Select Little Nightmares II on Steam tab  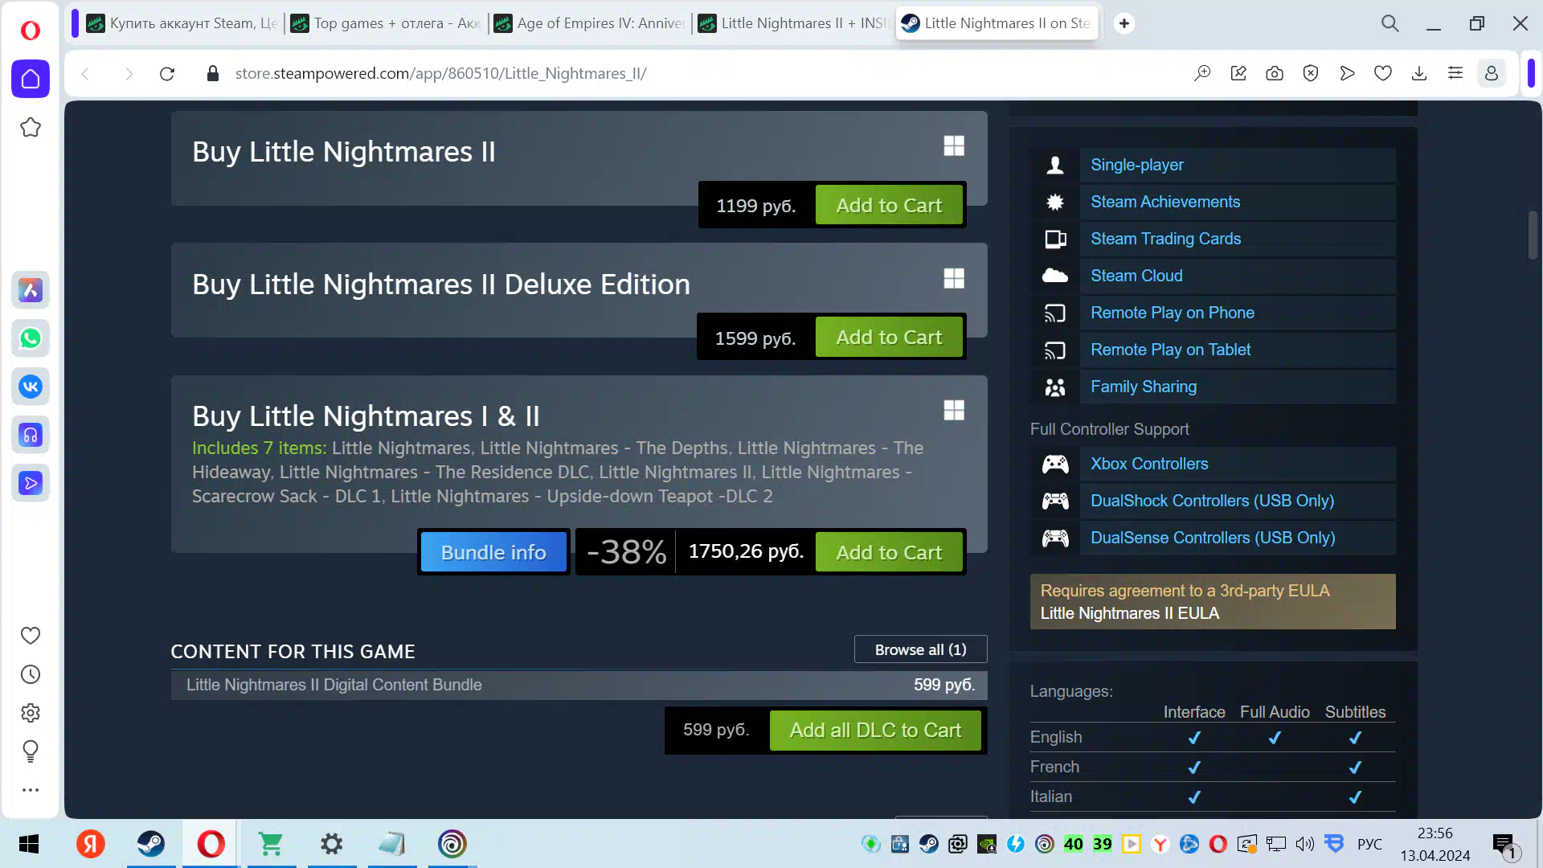[x=997, y=23]
